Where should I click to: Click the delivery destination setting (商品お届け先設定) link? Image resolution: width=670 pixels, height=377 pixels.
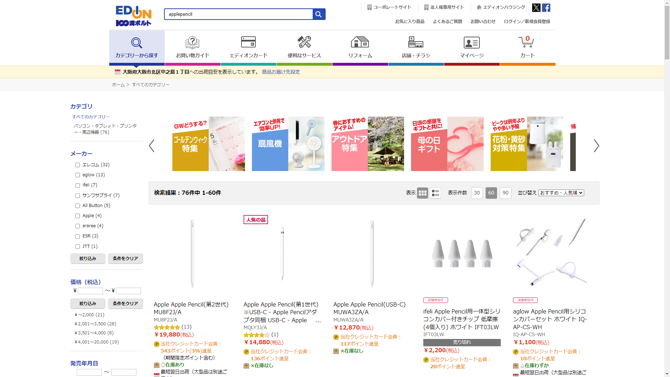[281, 72]
